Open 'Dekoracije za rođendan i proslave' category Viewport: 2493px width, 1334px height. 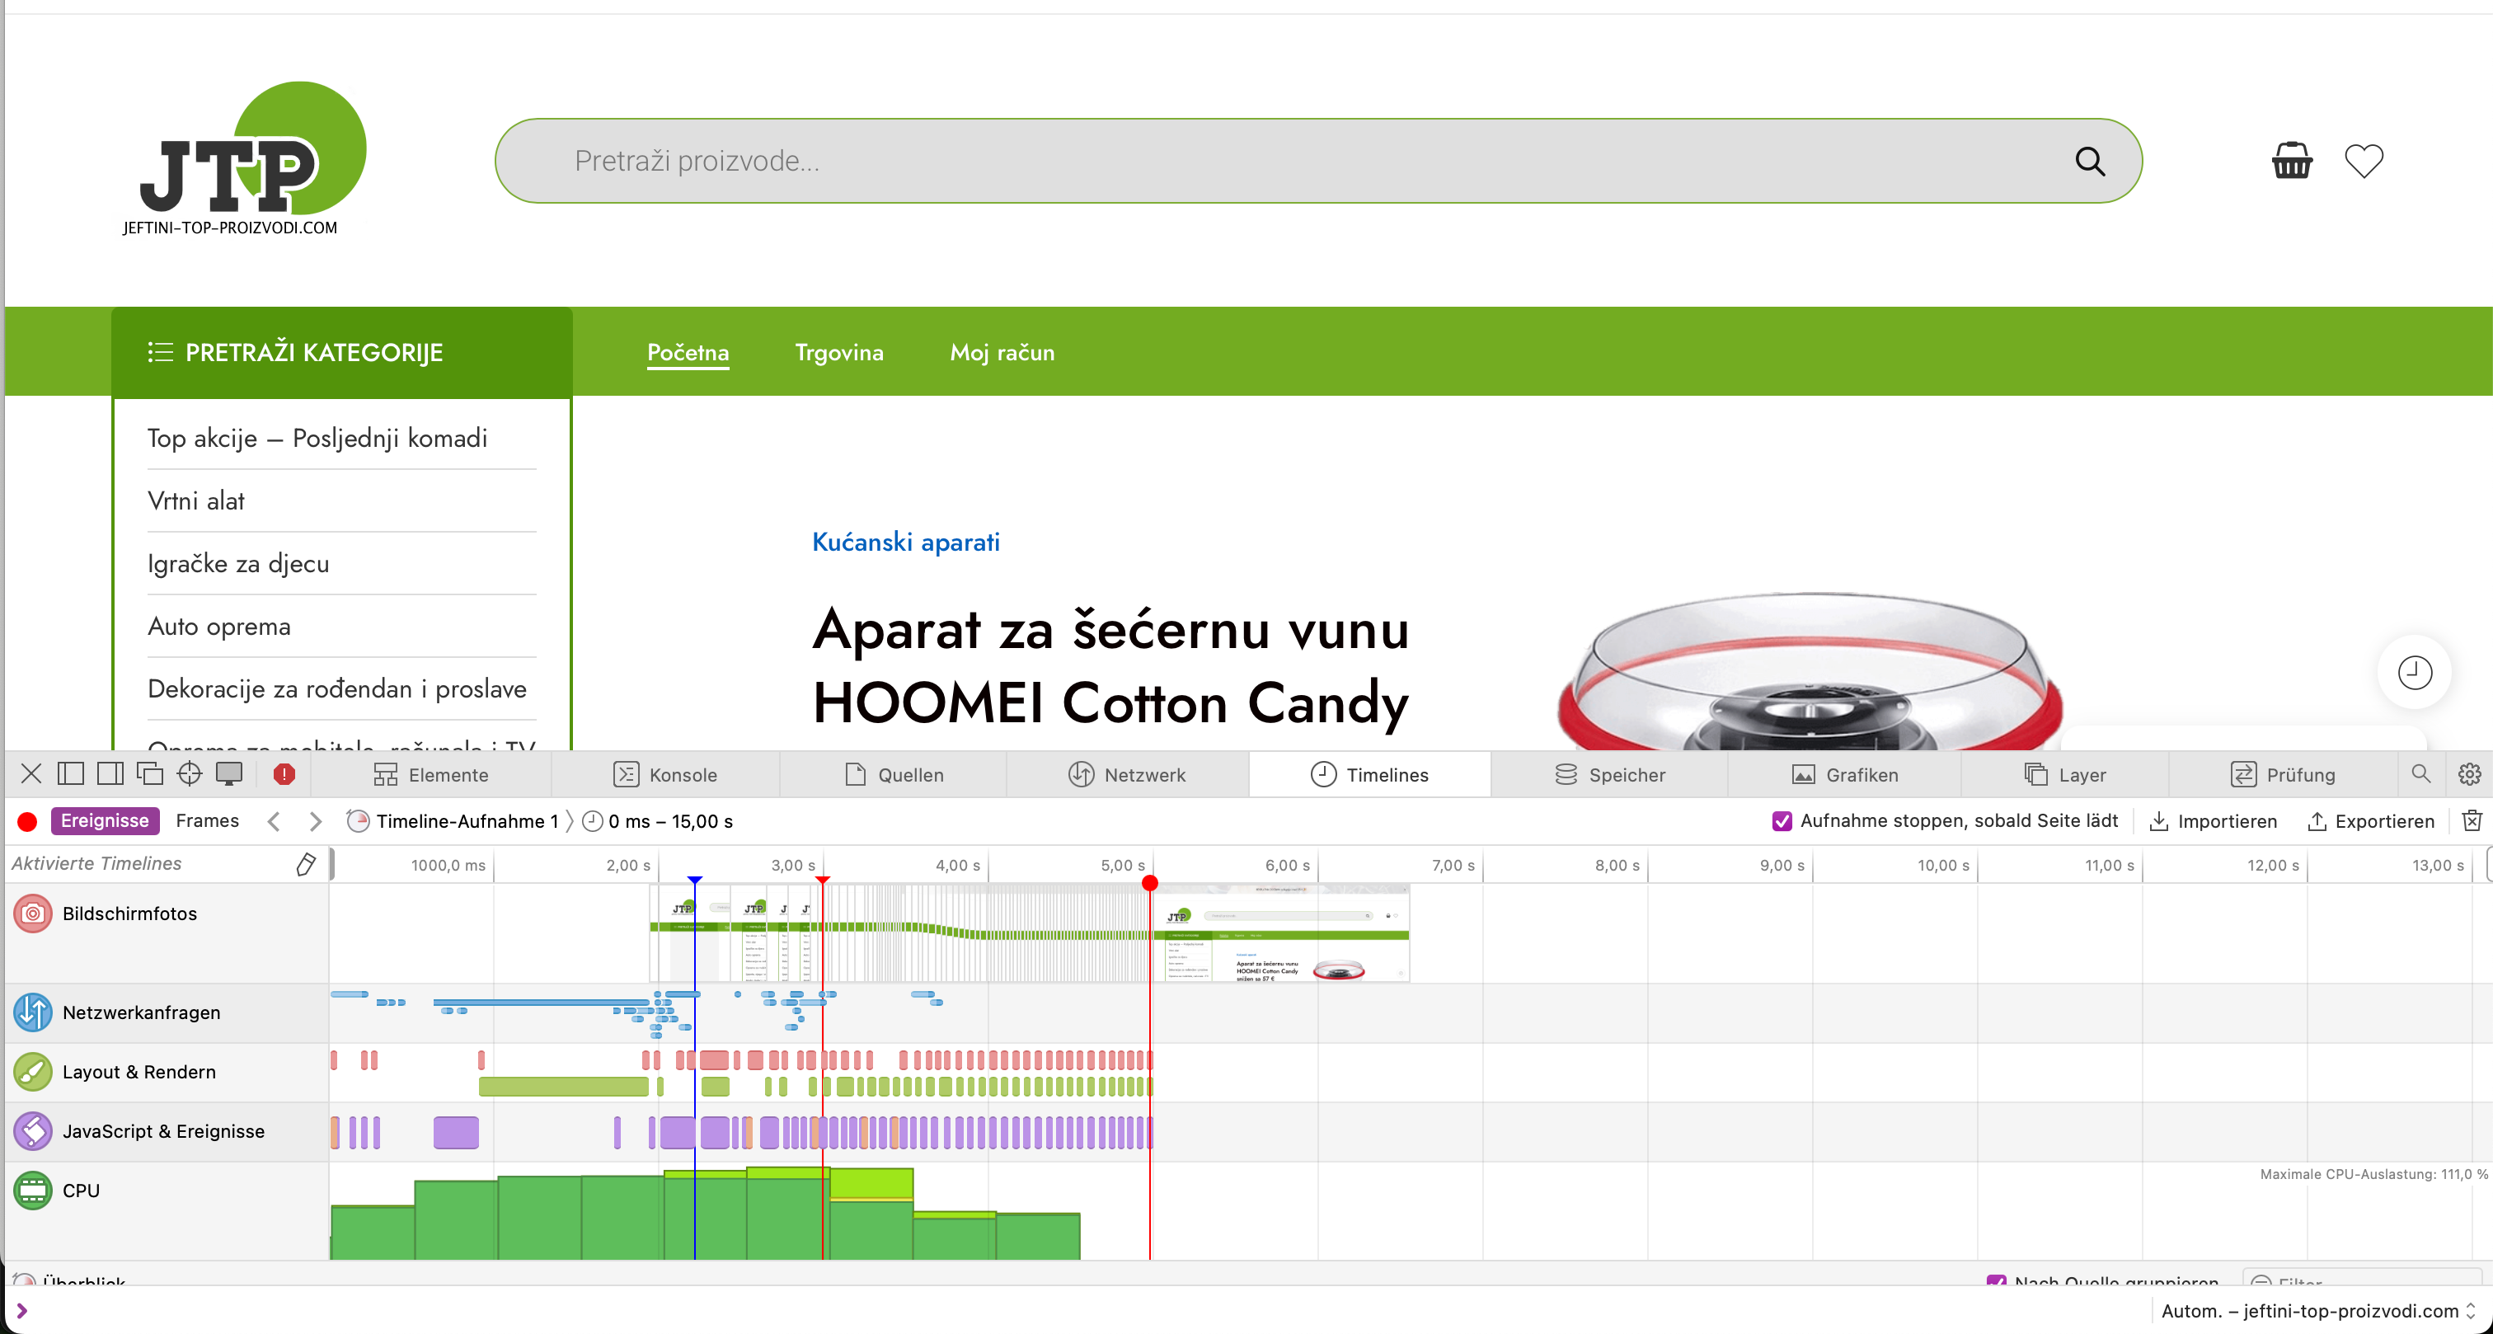337,688
